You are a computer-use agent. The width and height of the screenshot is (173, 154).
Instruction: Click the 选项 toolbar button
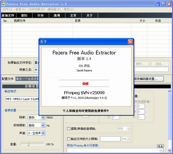tap(57, 15)
